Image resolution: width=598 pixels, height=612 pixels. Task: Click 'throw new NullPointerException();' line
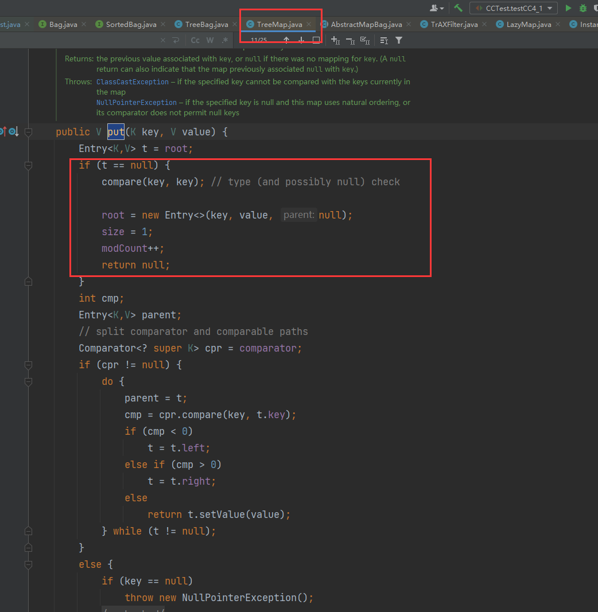click(219, 598)
